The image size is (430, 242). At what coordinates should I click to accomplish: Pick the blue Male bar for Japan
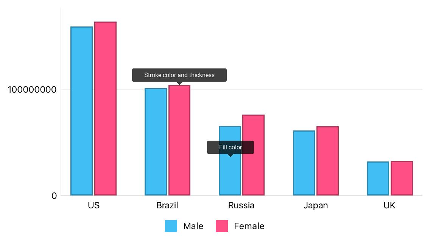[304, 163]
